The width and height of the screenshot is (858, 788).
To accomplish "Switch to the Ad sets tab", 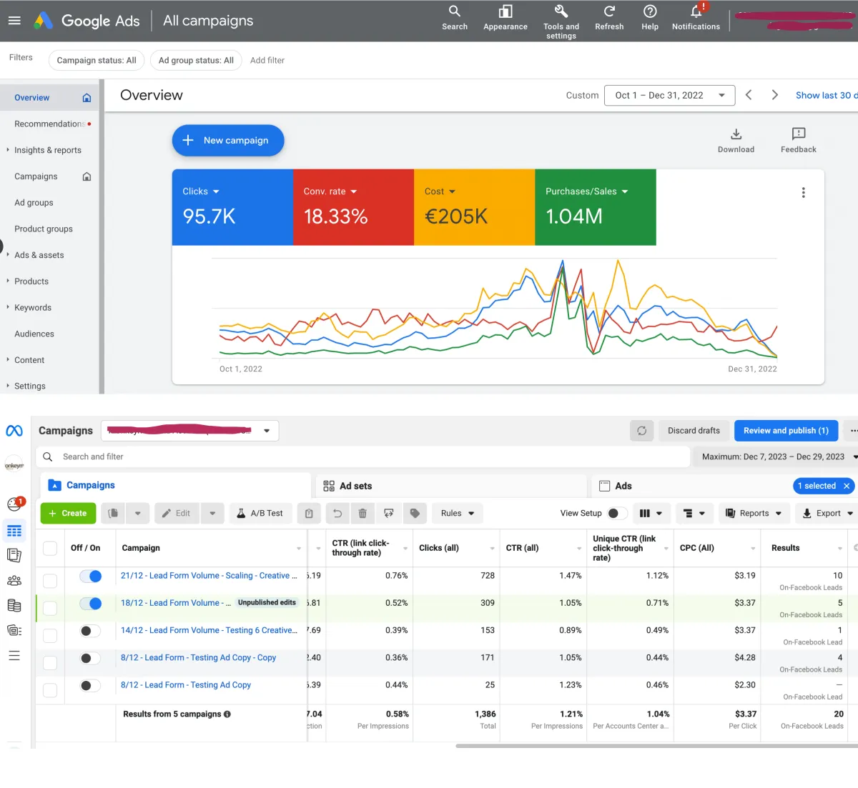I will pyautogui.click(x=355, y=486).
